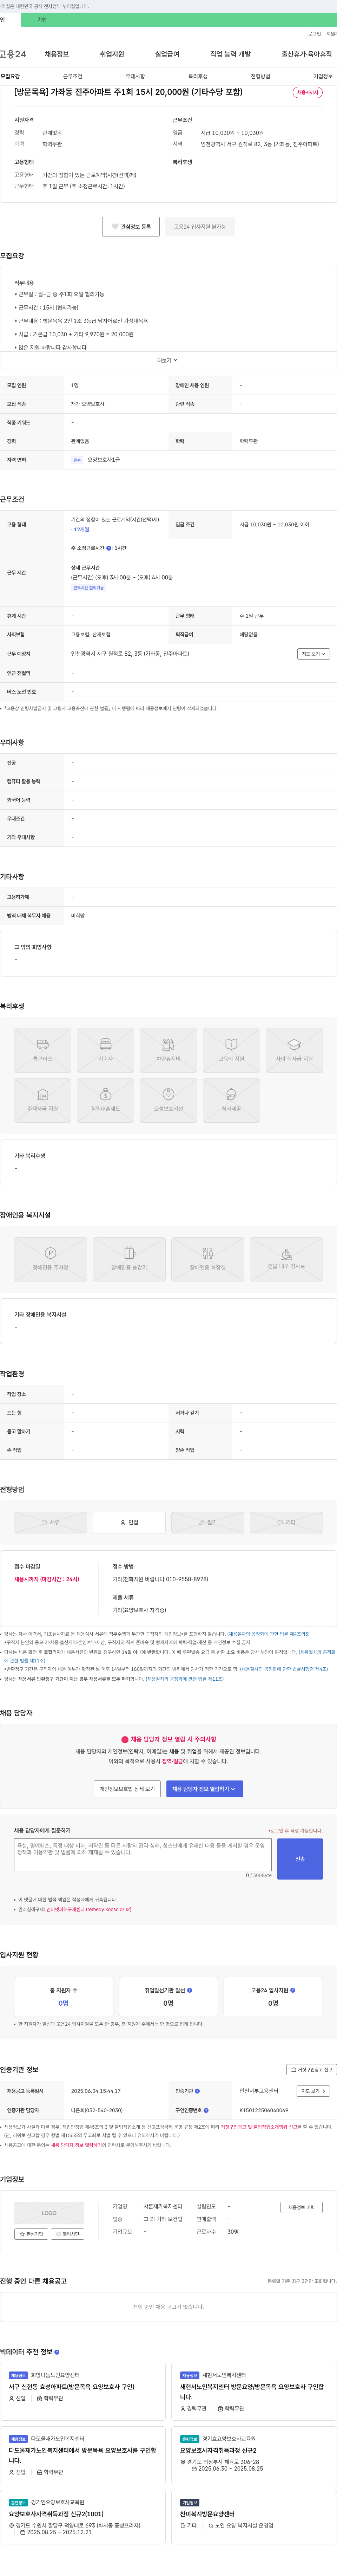Open 희망나눔노인요양센터 recommended job card
The image size is (337, 2576).
click(x=83, y=2392)
